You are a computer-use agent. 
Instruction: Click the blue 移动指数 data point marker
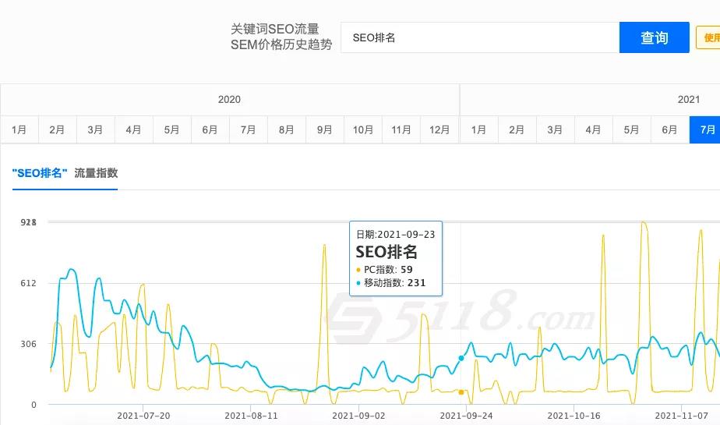461,358
